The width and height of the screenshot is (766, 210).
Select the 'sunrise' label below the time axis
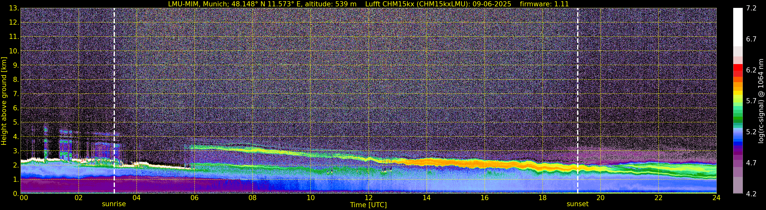tap(114, 204)
